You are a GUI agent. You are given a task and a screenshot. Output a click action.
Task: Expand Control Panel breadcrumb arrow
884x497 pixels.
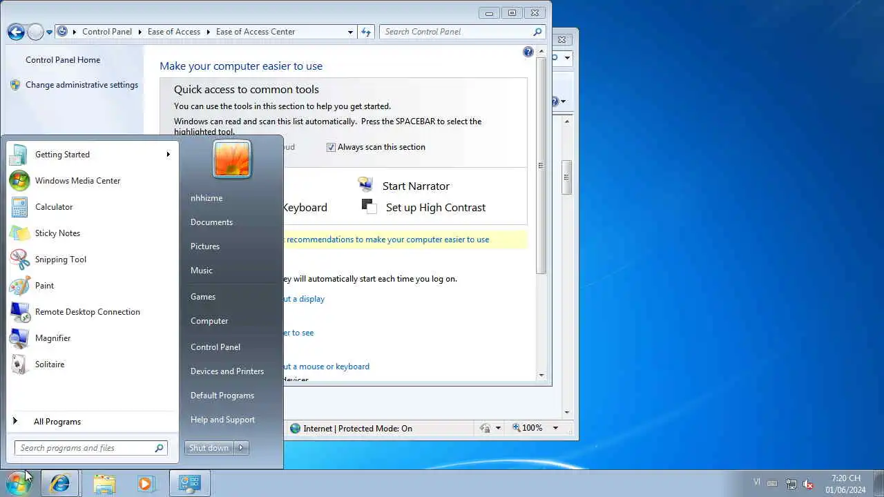(139, 32)
